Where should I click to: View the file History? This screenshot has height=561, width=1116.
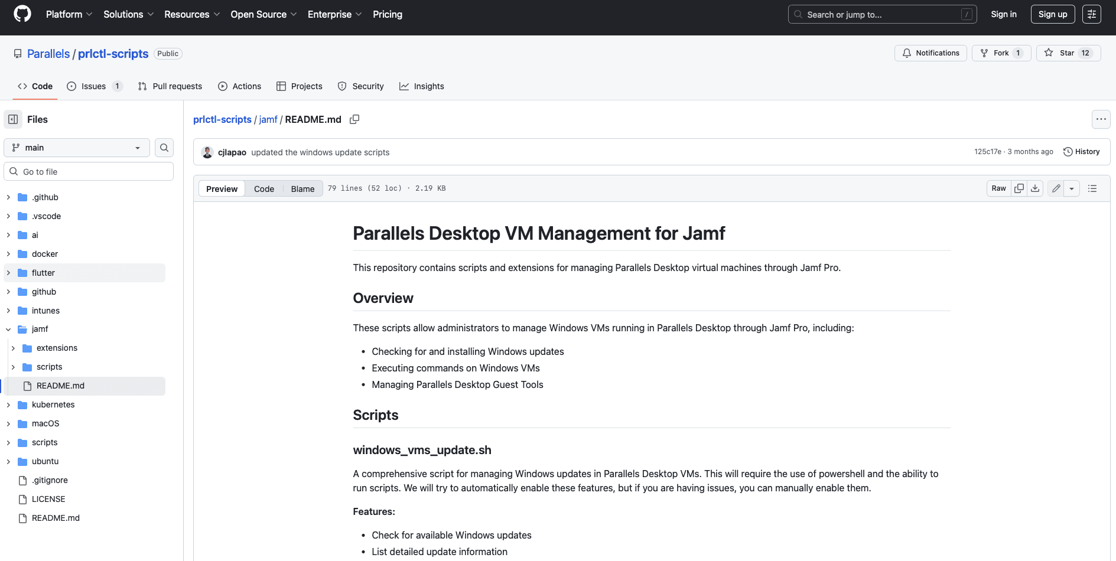(1082, 151)
